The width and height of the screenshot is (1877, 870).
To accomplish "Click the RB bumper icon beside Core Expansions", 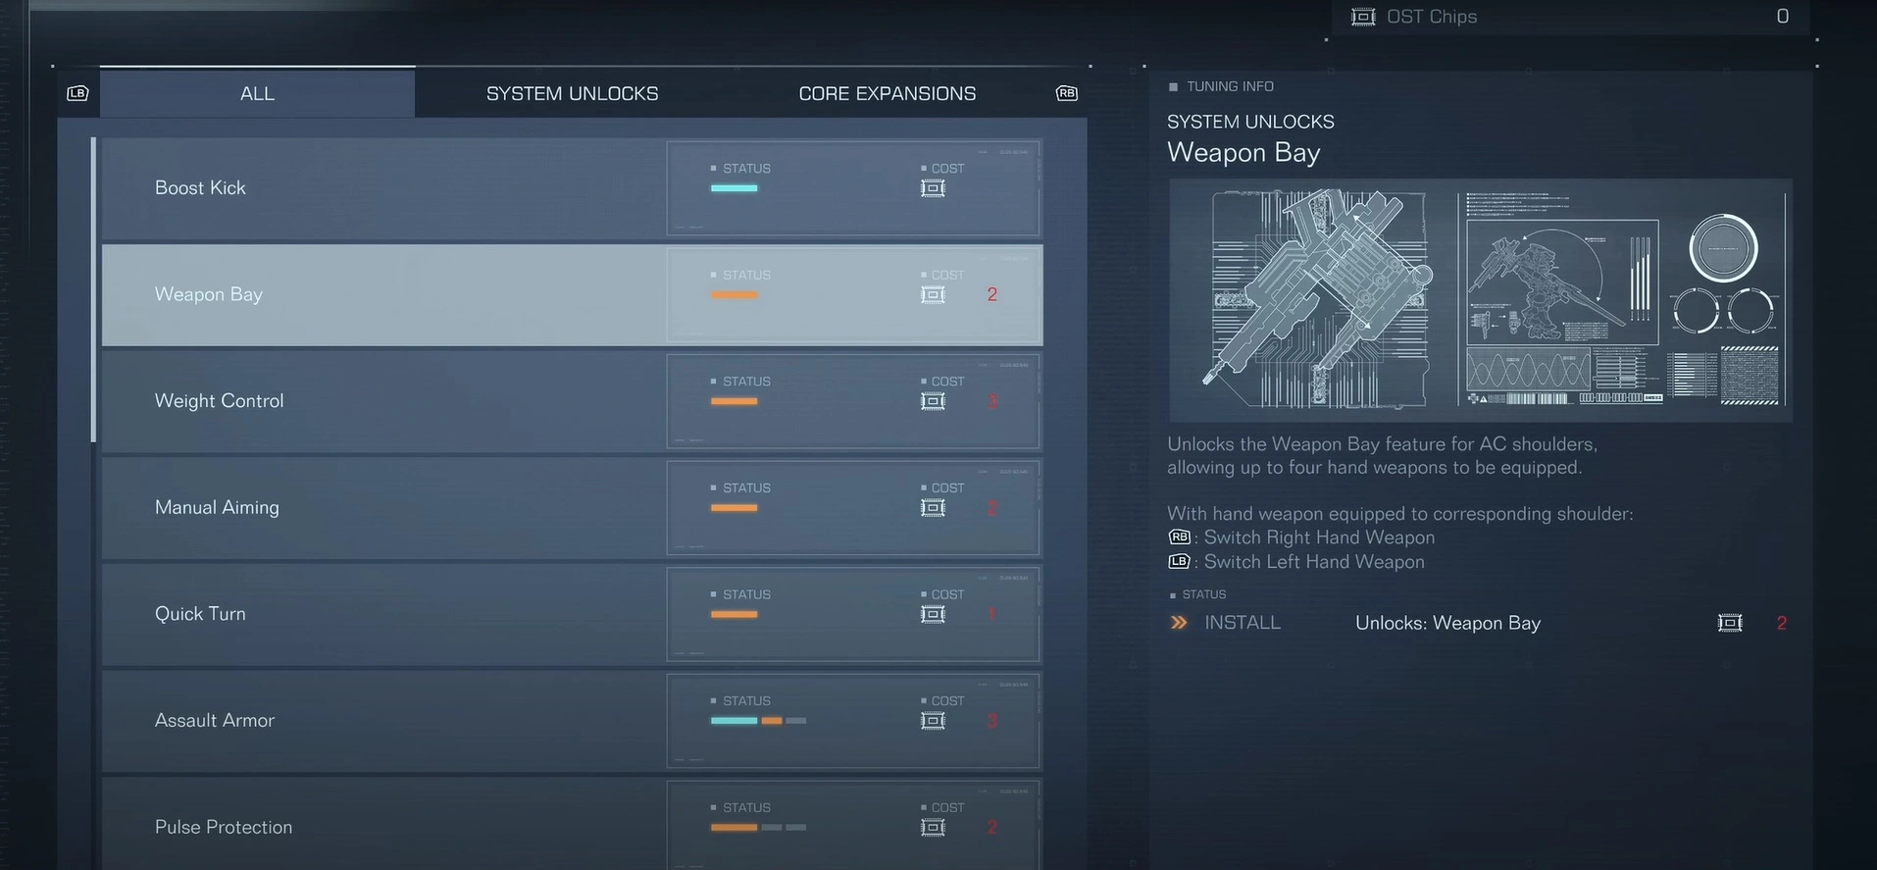I will coord(1067,93).
